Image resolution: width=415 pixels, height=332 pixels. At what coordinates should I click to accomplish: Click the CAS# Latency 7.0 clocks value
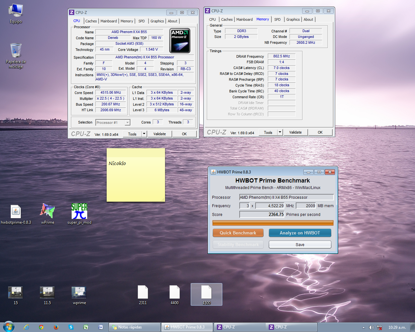point(281,68)
